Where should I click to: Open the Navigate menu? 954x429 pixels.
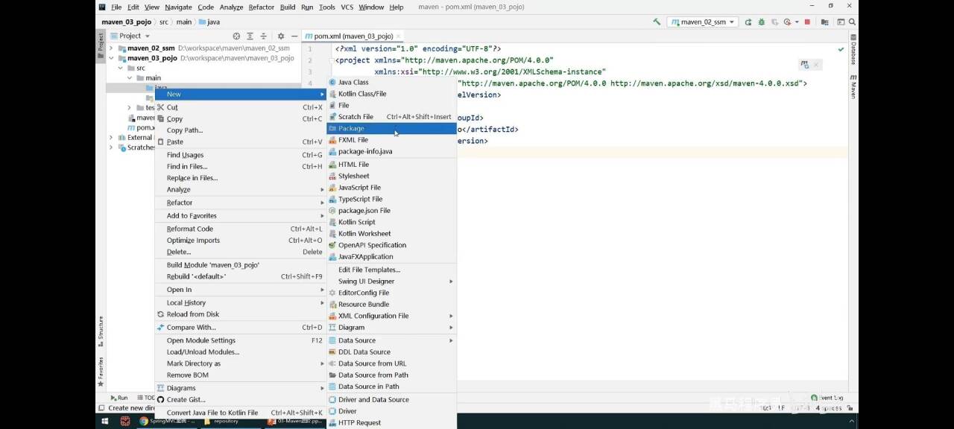[178, 7]
